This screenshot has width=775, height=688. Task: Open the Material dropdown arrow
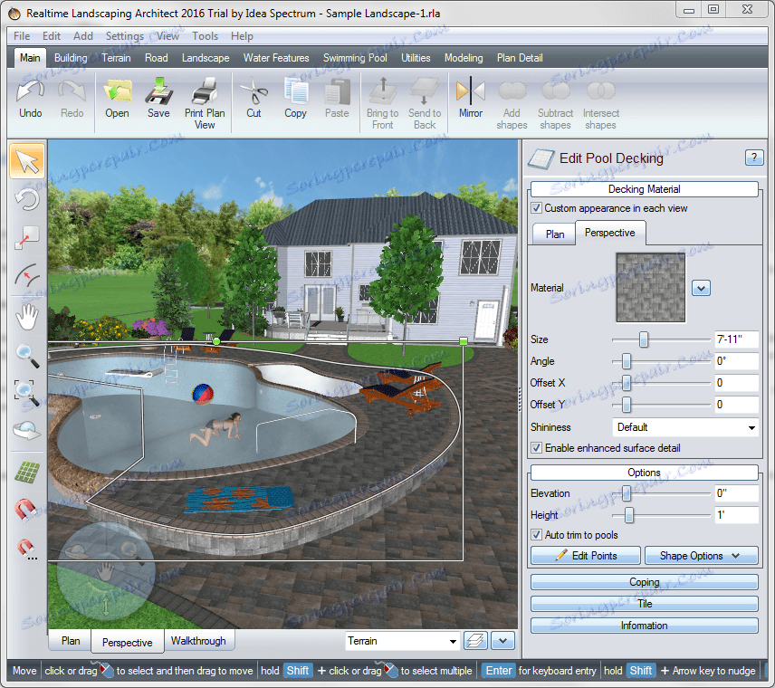[701, 288]
